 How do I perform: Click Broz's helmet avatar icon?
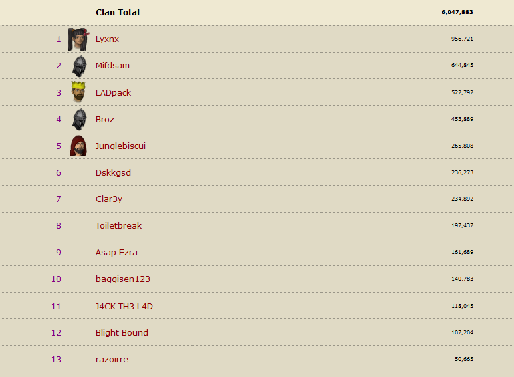point(79,119)
